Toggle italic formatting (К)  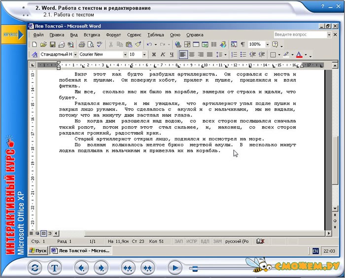coord(163,55)
